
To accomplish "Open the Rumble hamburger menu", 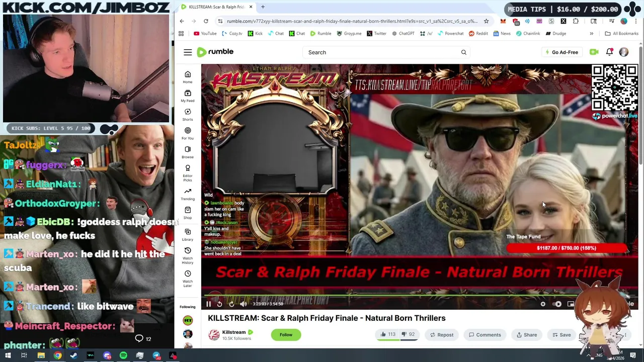I will (x=188, y=52).
